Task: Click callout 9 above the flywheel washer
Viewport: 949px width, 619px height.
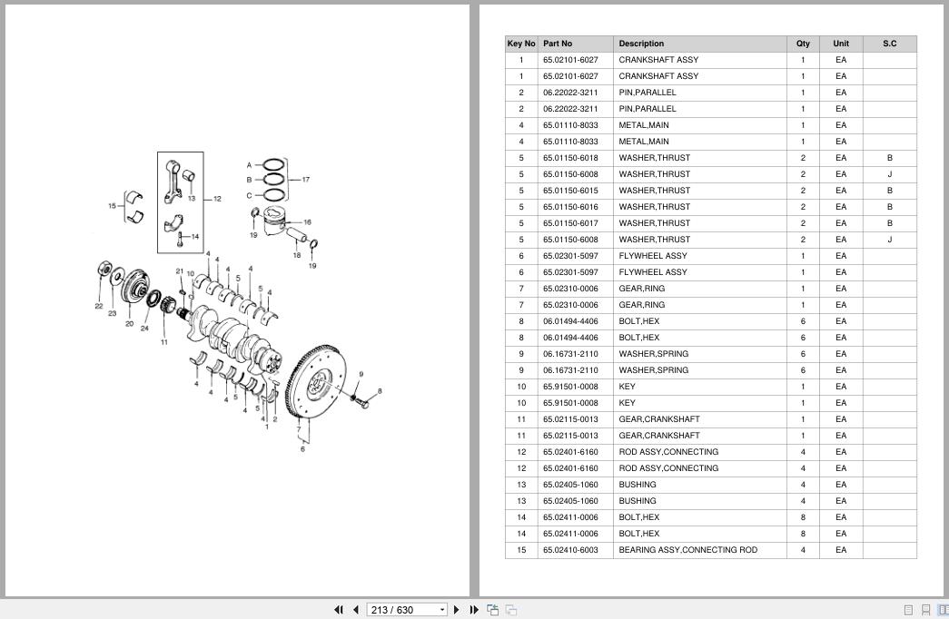Action: coord(361,374)
